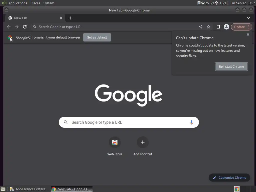Screen dimensions: 256x192
Task: Switch to Appearance Preferences in taskbar
Action: click(29, 189)
